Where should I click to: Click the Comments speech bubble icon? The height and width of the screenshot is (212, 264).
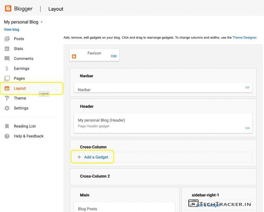(7, 59)
